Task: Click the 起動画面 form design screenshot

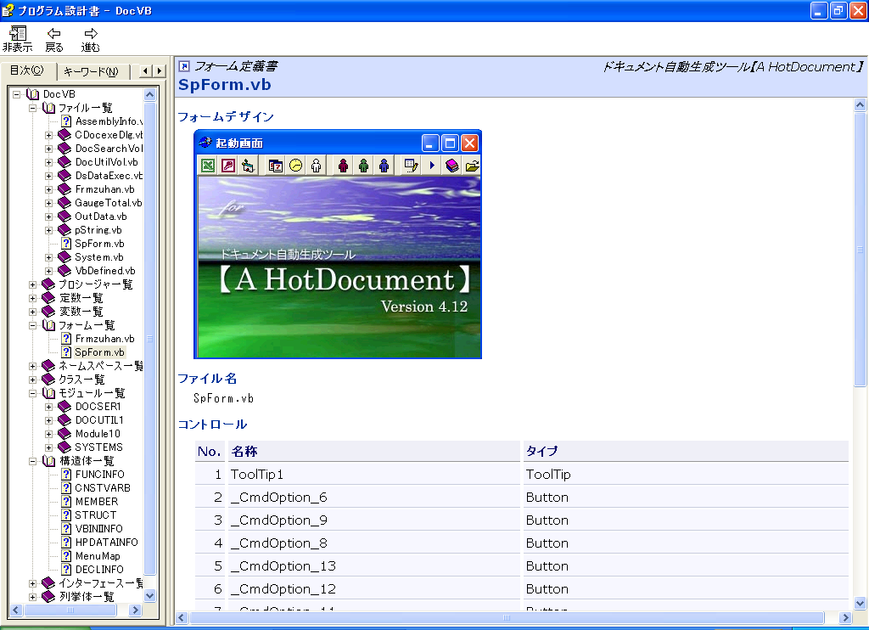Action: click(x=338, y=244)
